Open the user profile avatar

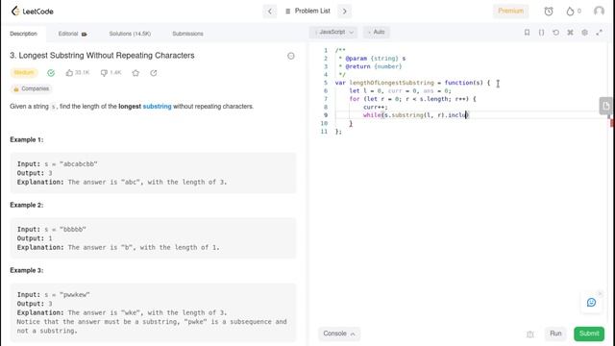pos(599,11)
